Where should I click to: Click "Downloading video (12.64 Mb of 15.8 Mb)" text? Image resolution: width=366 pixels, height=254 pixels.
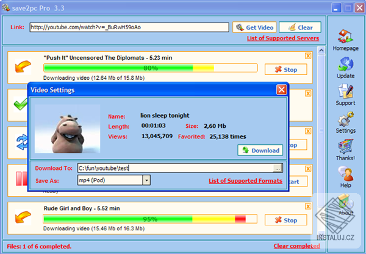click(x=94, y=78)
